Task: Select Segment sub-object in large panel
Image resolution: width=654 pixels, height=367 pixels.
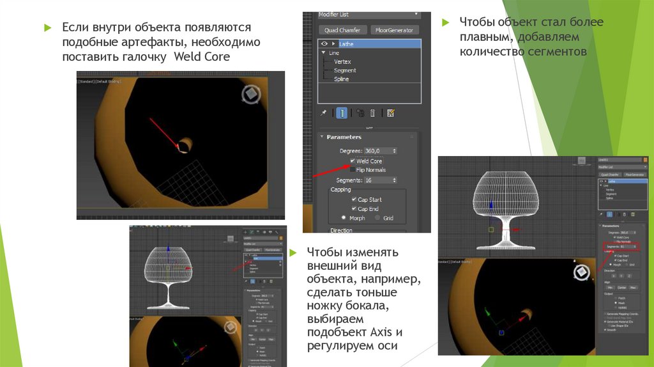Action: 345,70
